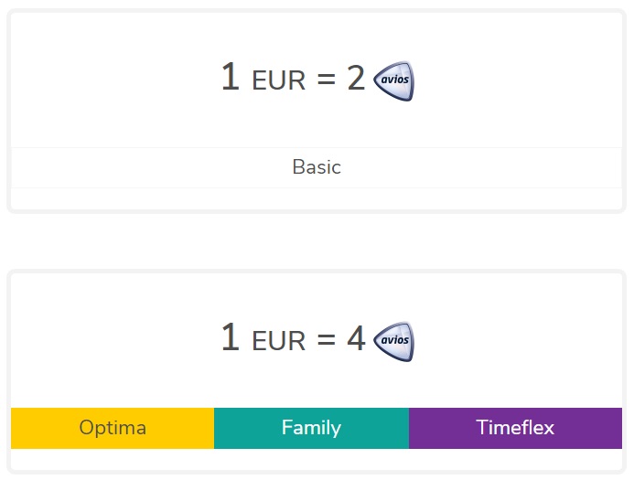Image resolution: width=634 pixels, height=480 pixels.
Task: Click the Avios badge in the Basic card
Action: (394, 80)
